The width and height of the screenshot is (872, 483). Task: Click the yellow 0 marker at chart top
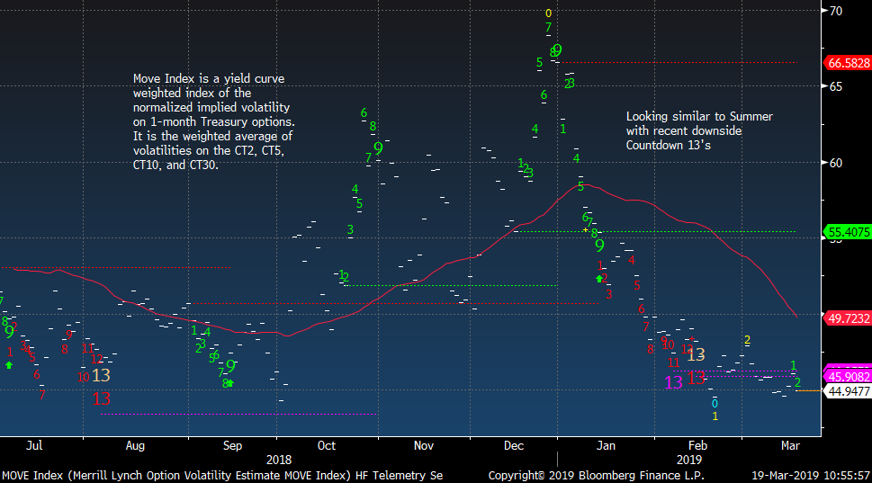(548, 13)
